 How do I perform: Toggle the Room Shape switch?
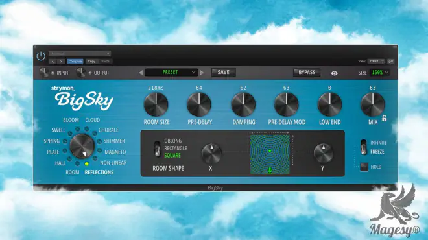(x=157, y=149)
